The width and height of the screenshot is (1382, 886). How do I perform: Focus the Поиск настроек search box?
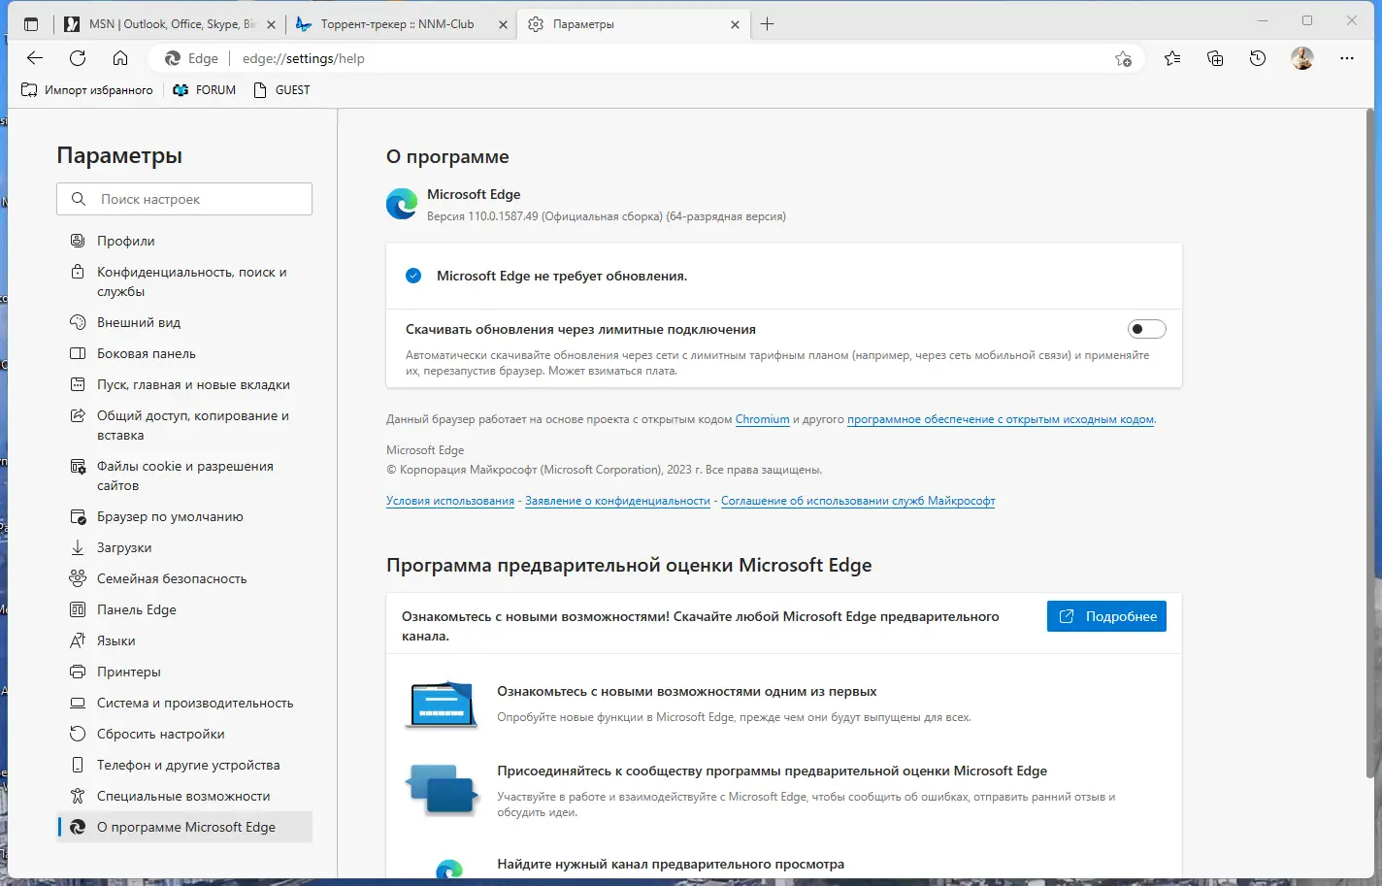tap(184, 199)
